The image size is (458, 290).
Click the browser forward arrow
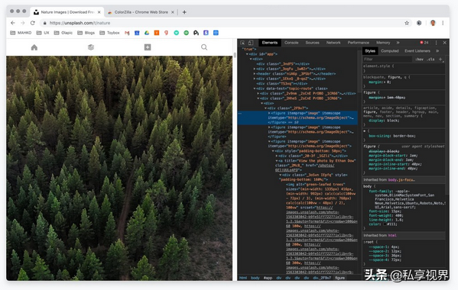pos(22,23)
